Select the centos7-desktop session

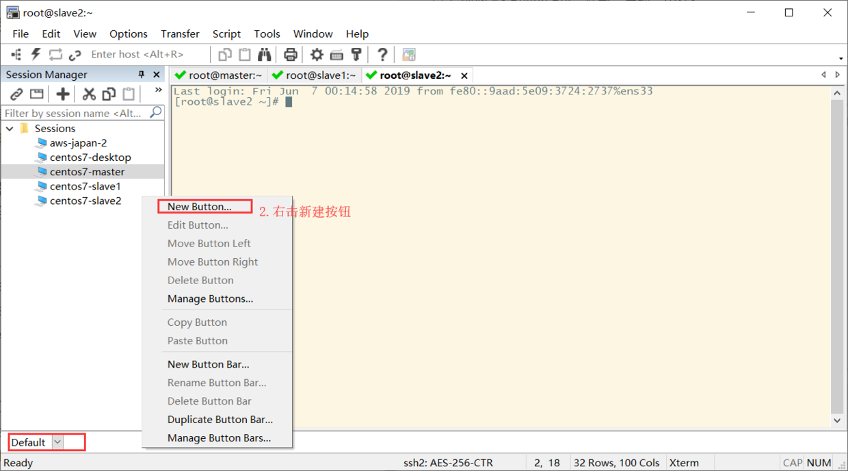tap(90, 157)
